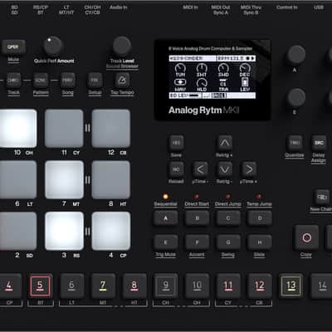332x332 pixels.
Task: Tap the SRC Delay Assign key
Action: pos(319,143)
